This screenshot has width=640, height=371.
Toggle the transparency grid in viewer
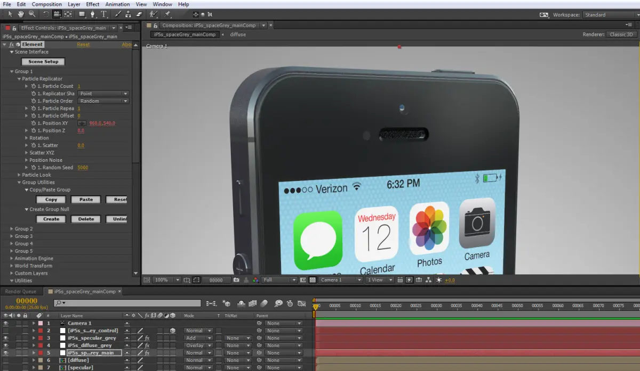(x=313, y=280)
